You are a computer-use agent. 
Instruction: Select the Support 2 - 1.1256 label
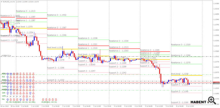click(55, 68)
